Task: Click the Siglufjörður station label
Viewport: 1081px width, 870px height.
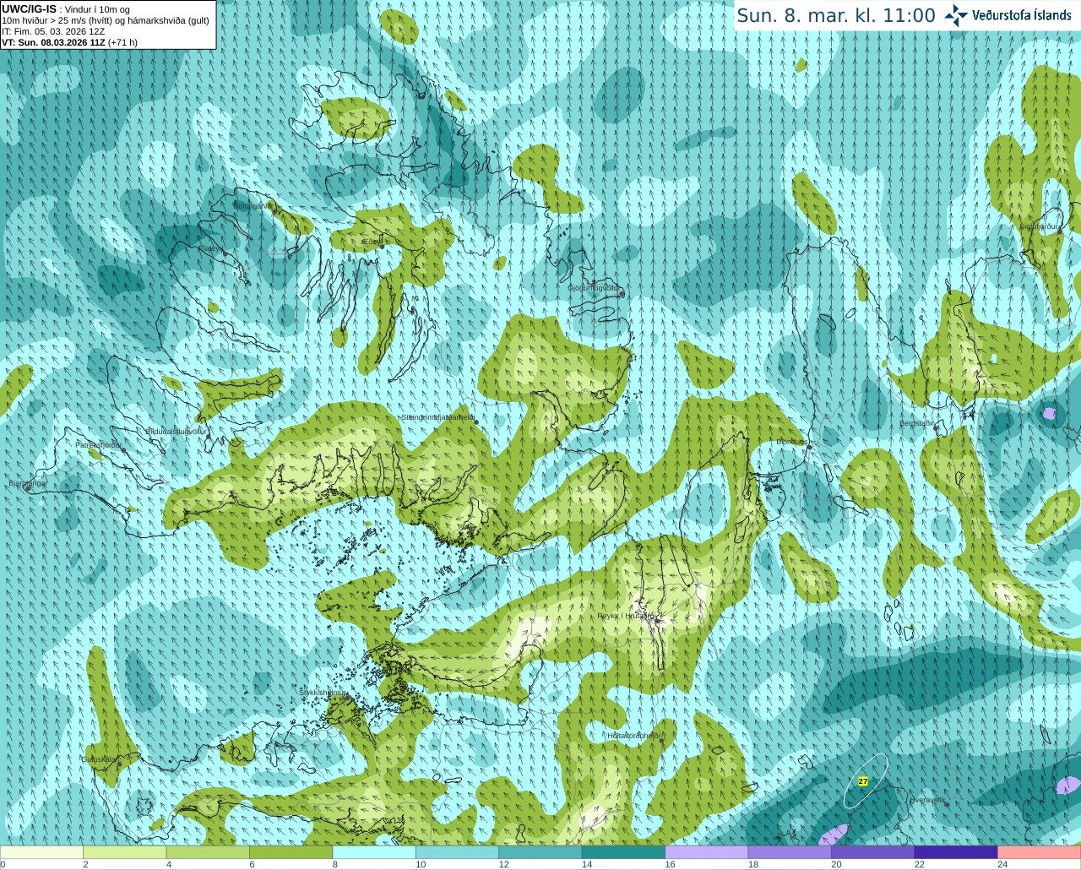Action: point(1039,226)
